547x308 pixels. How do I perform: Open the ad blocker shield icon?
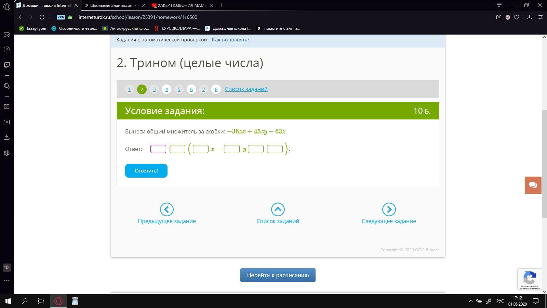(x=508, y=17)
